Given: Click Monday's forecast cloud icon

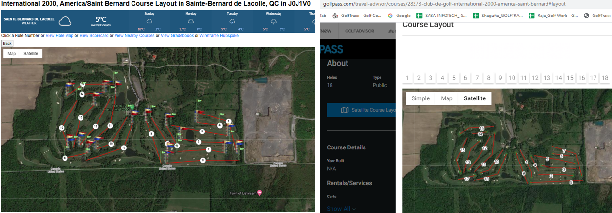Looking at the screenshot, I should [x=190, y=22].
